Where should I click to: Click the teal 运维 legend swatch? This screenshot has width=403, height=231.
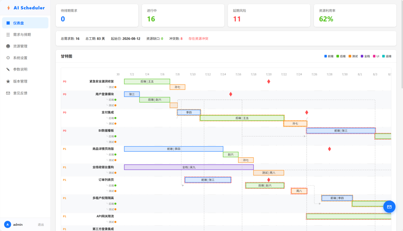pos(384,56)
